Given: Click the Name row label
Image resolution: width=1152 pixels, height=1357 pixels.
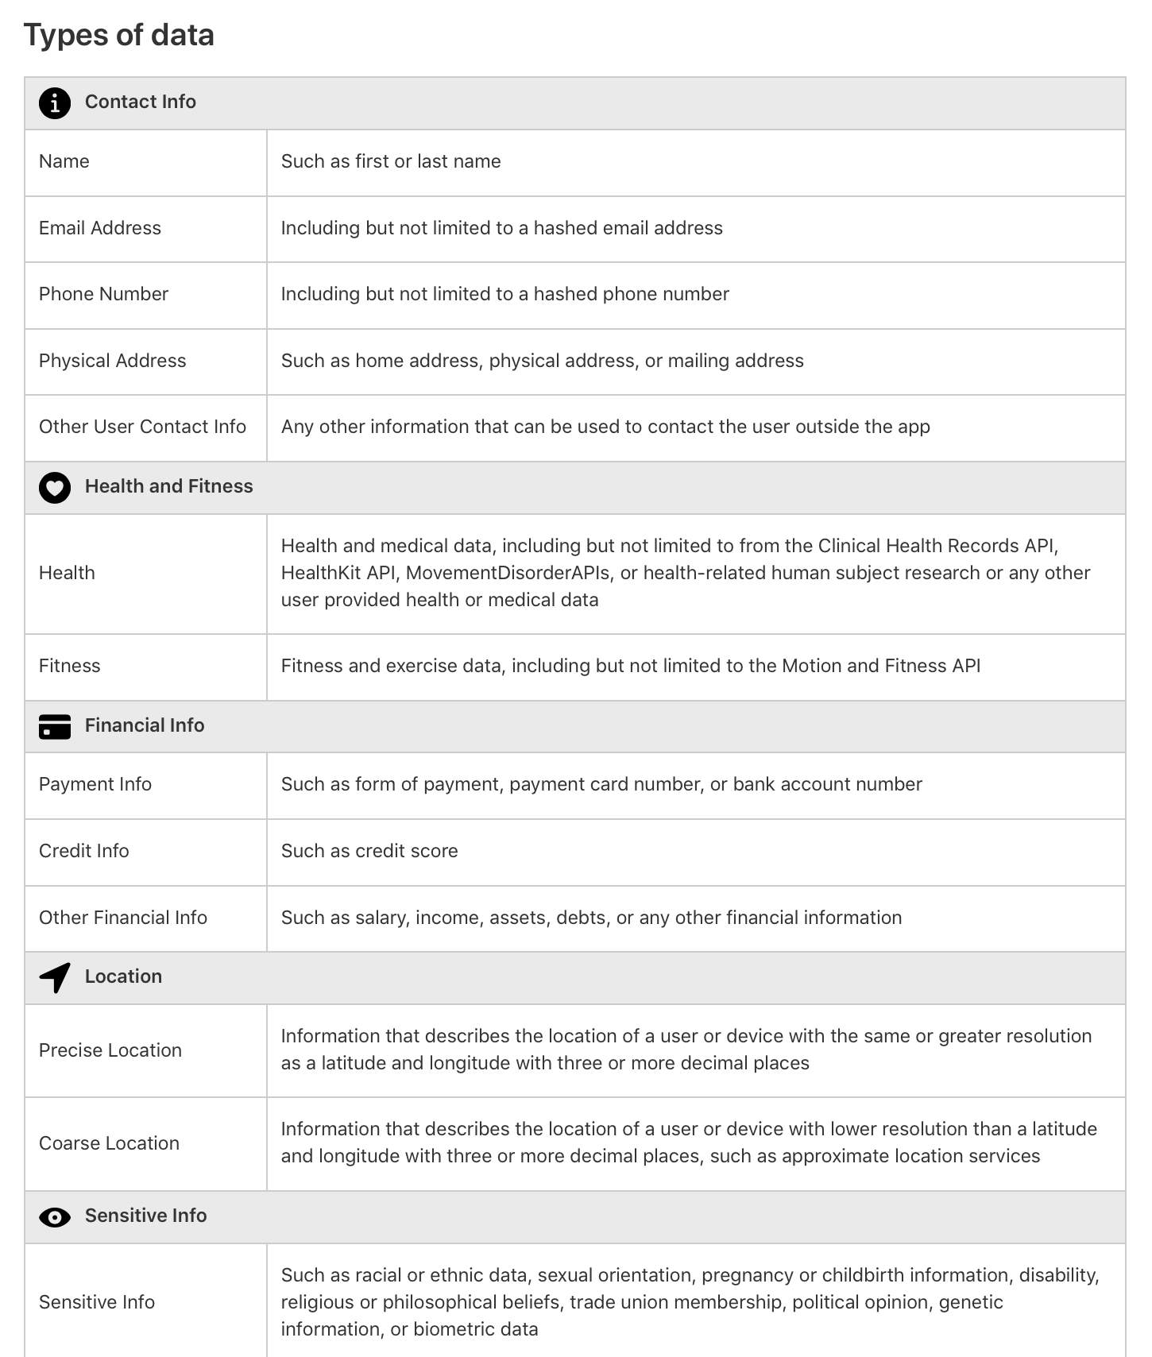Looking at the screenshot, I should 64,161.
